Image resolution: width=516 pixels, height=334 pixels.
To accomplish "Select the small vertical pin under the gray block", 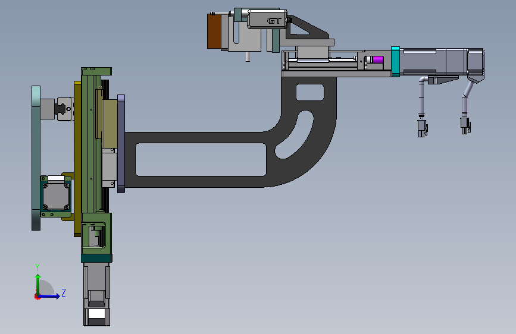I will 248,56.
